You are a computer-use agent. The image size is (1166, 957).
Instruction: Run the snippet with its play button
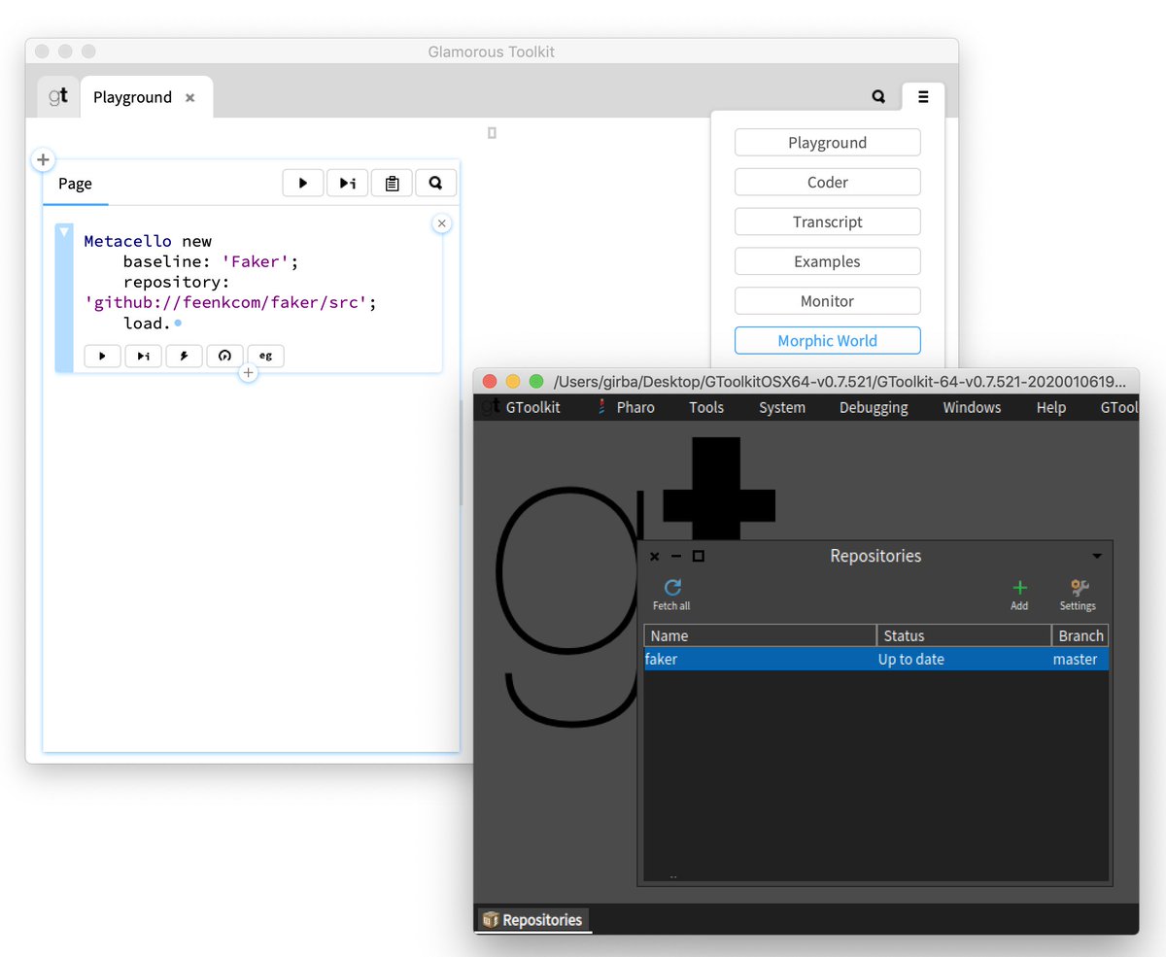click(x=102, y=356)
